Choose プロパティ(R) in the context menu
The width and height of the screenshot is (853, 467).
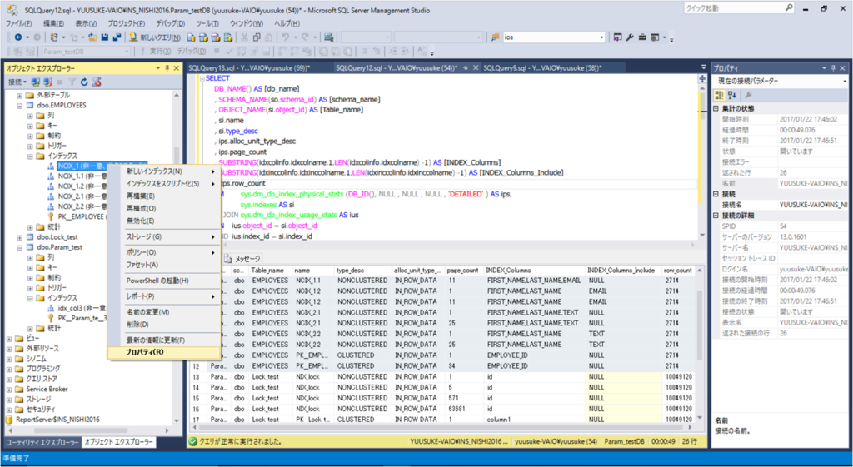164,352
